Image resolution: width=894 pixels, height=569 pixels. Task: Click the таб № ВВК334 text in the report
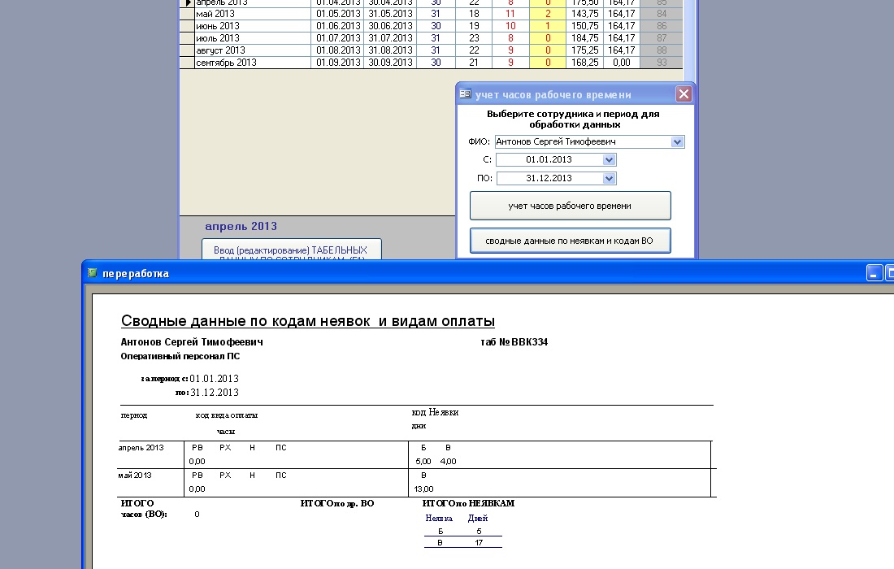coord(514,342)
